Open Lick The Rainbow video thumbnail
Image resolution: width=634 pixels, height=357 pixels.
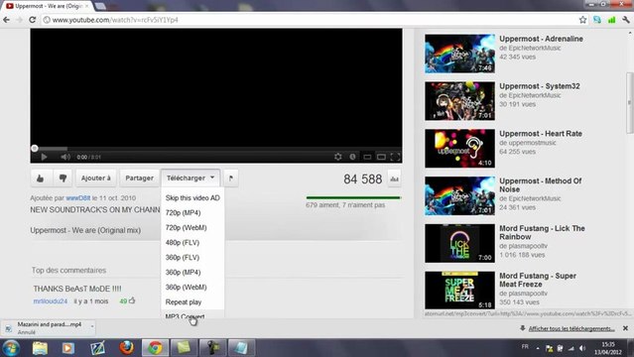point(459,243)
